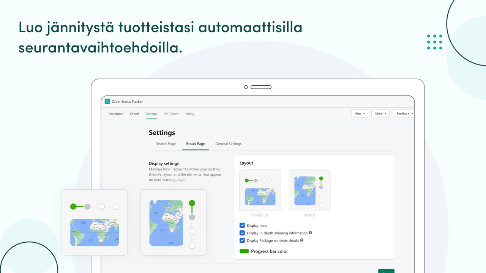The height and width of the screenshot is (273, 486).
Task: Click the Vertical layout label
Action: (309, 215)
